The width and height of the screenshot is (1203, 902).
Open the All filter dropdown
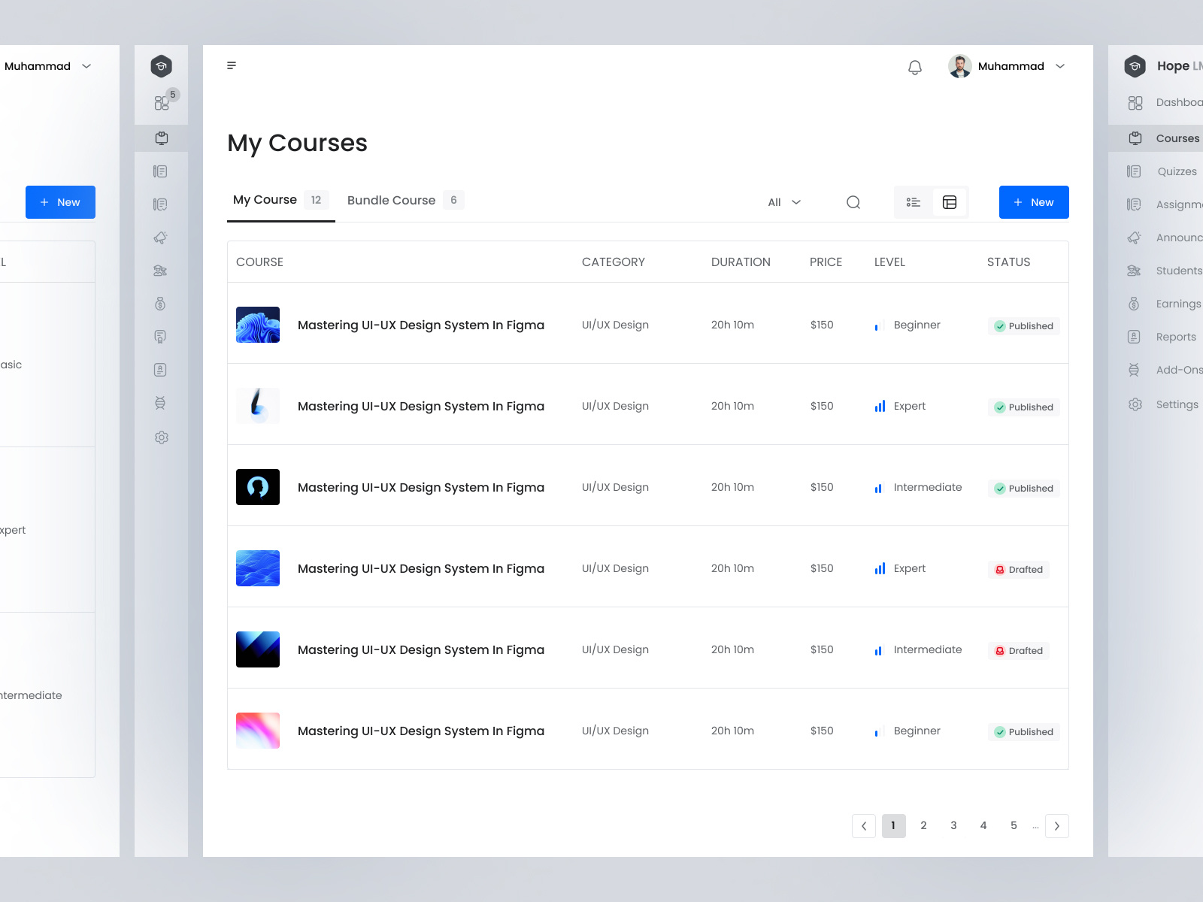(783, 201)
